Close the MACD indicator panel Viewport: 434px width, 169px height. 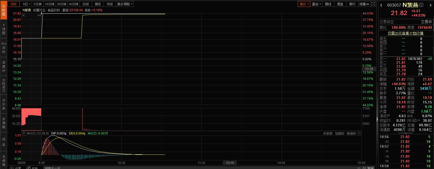coord(359,133)
